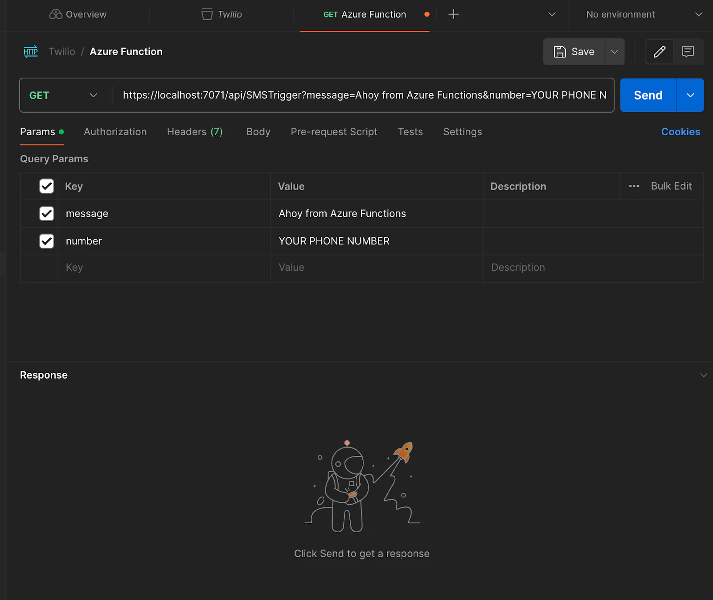Open the comments icon

click(x=688, y=52)
